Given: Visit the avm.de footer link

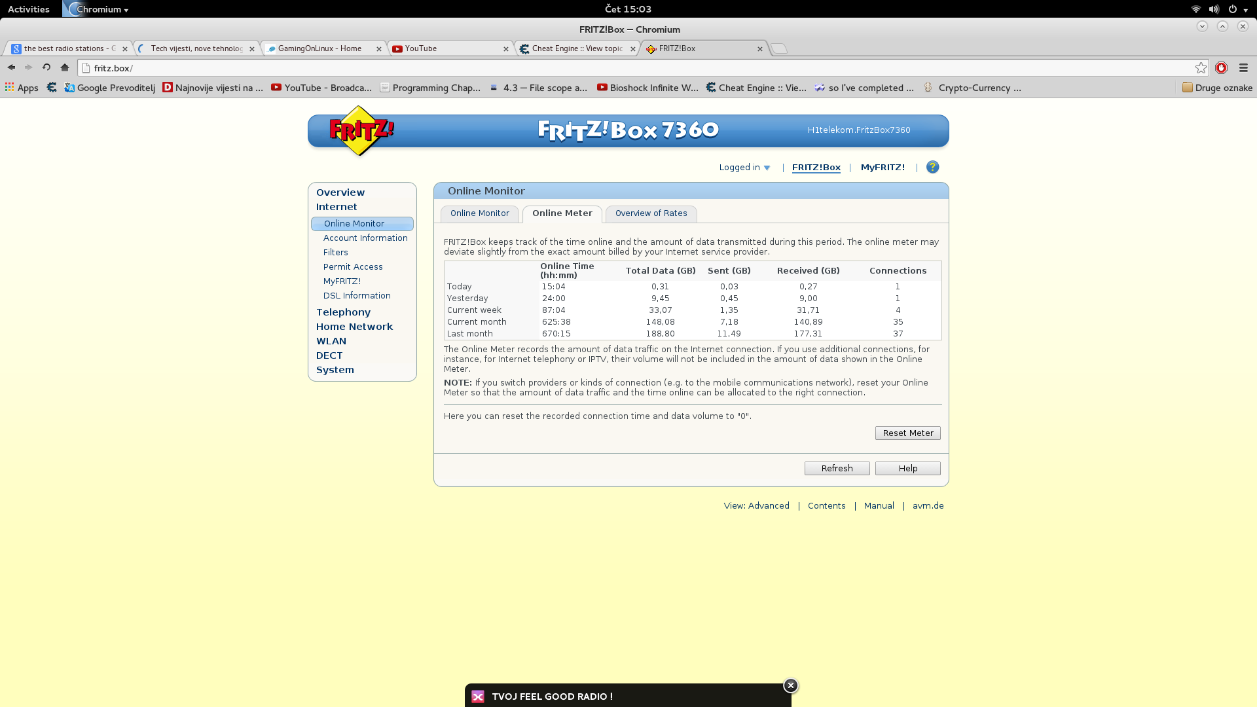Looking at the screenshot, I should click(x=928, y=506).
